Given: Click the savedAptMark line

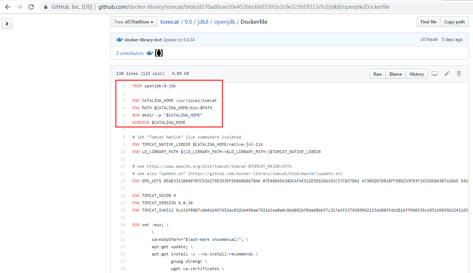Looking at the screenshot, I should pos(200,239).
